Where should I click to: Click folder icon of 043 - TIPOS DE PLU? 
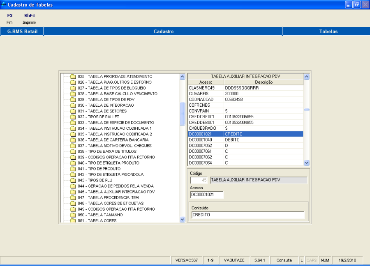[x=73, y=180]
